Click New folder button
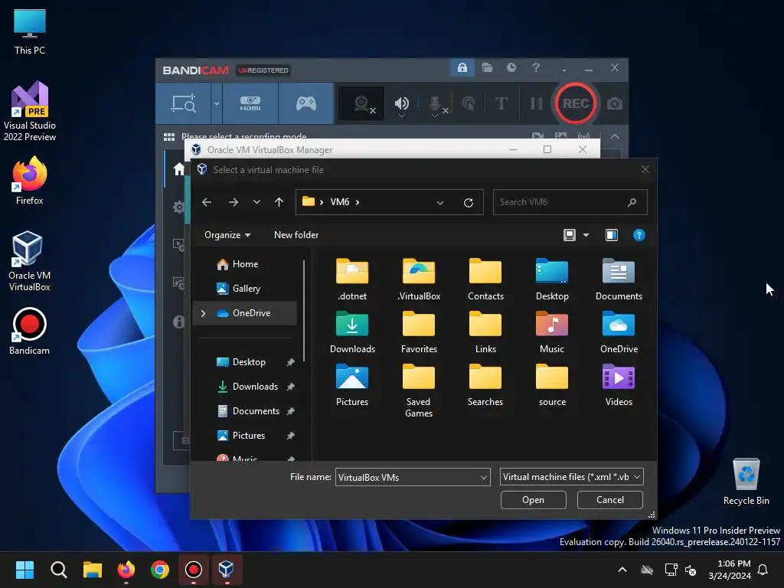The height and width of the screenshot is (588, 784). [x=296, y=235]
